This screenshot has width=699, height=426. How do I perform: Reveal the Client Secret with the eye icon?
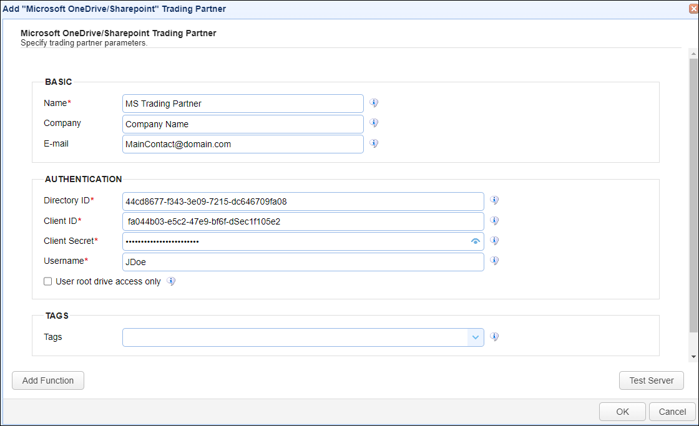475,241
